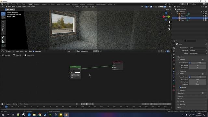Open node editor Add menu
Viewport: 208px width, 117px height.
pyautogui.click(x=26, y=51)
